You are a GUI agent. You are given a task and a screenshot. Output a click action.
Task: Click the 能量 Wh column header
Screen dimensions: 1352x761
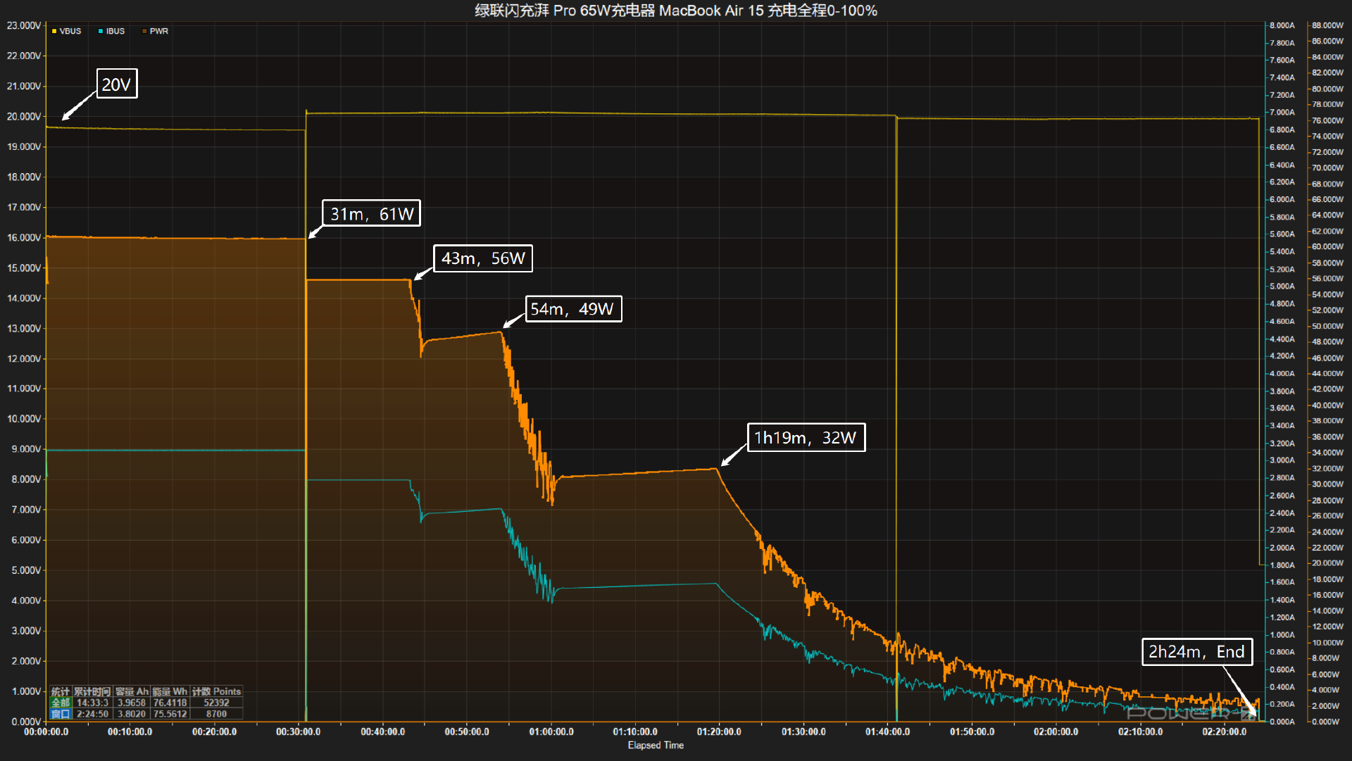click(170, 692)
